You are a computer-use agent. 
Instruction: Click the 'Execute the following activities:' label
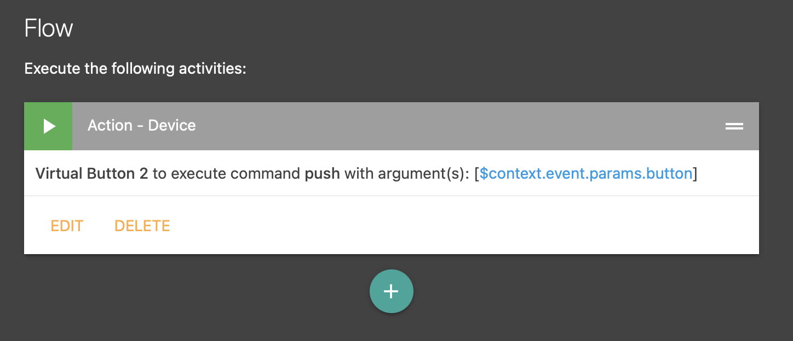[x=135, y=69]
